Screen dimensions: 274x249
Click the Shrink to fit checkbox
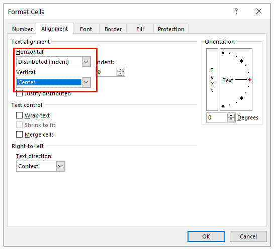[x=19, y=125]
